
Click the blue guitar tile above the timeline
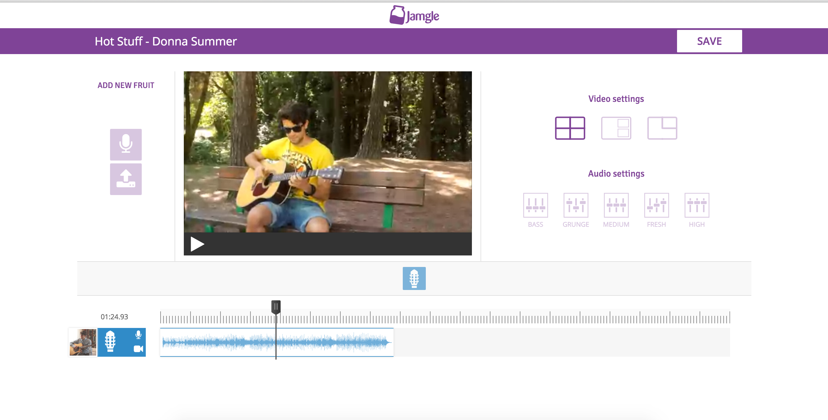pos(414,278)
